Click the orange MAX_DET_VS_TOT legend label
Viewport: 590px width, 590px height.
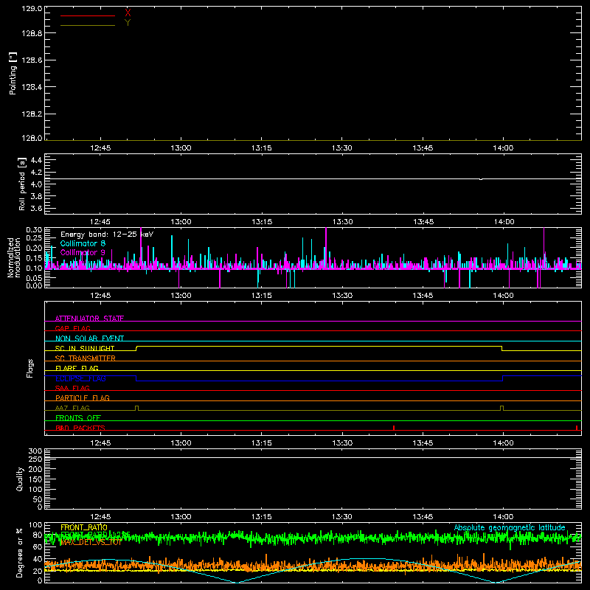click(x=91, y=543)
